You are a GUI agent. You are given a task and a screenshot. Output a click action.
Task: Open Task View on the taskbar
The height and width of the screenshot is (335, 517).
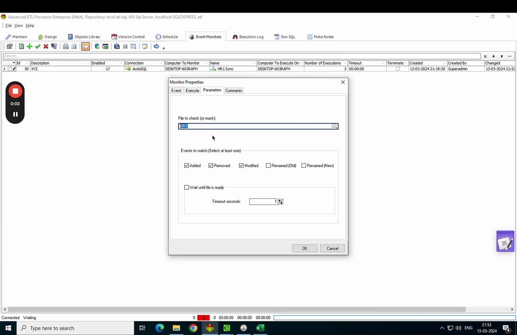click(142, 328)
